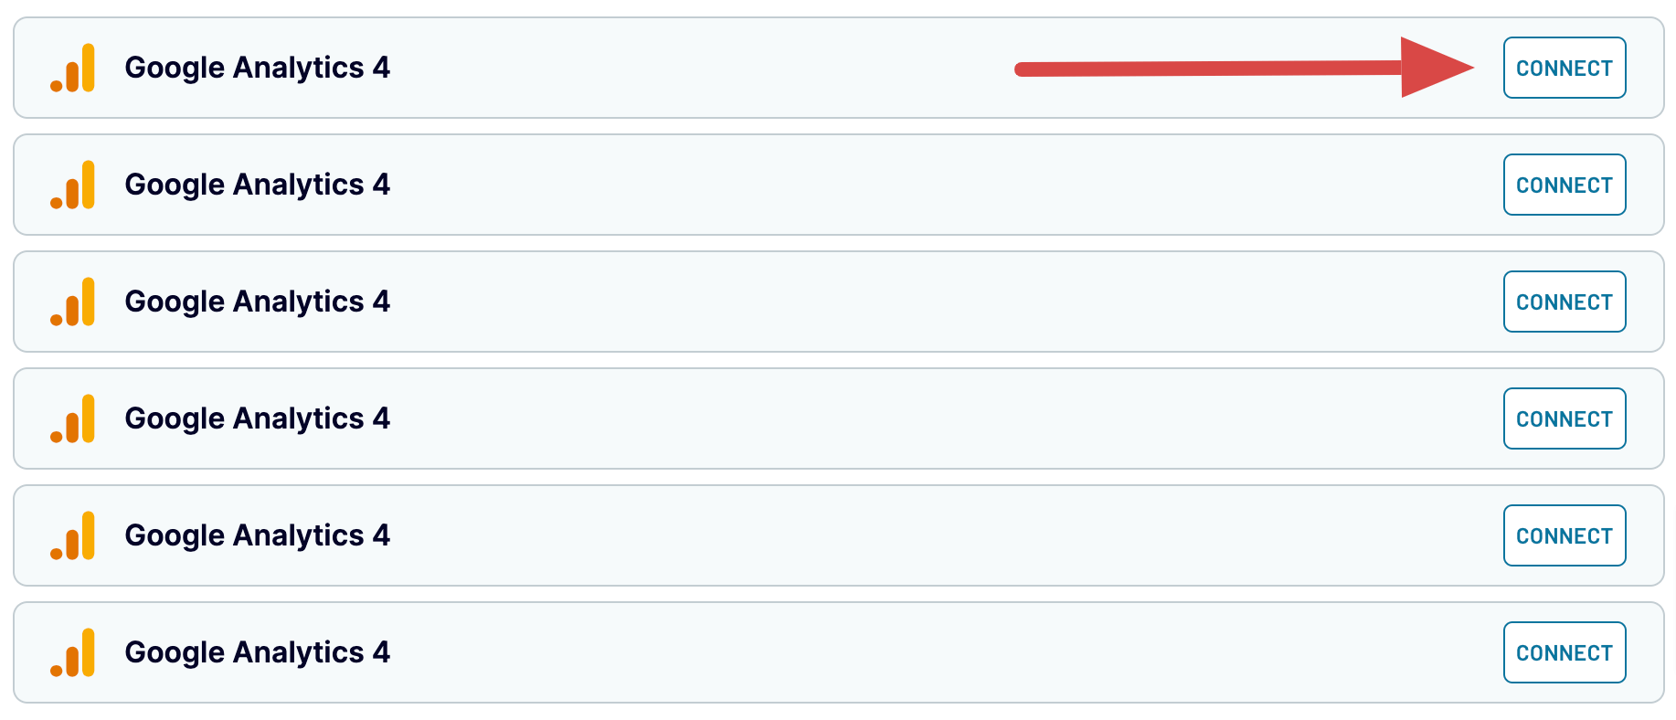
Task: Click the CONNECT button the red arrow points to
Action: (1565, 68)
